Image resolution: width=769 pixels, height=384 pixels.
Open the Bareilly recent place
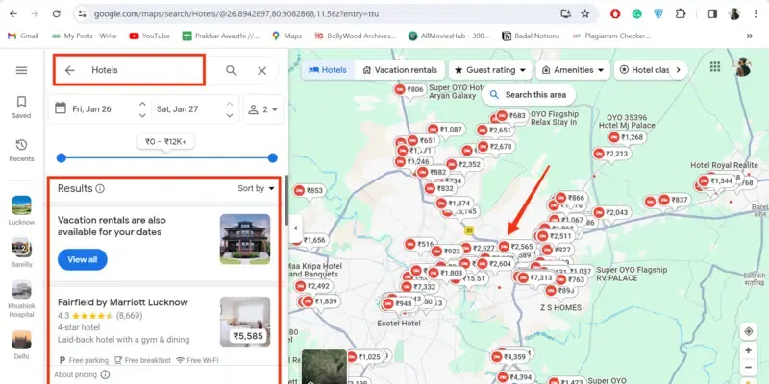click(x=21, y=252)
